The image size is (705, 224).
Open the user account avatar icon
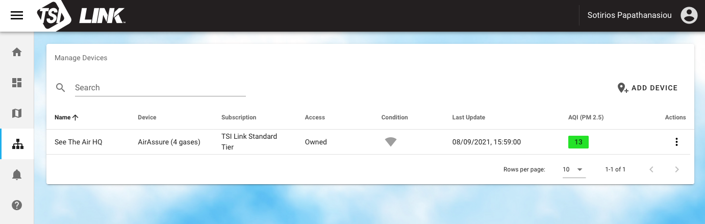(689, 15)
